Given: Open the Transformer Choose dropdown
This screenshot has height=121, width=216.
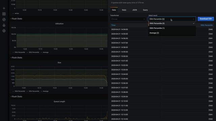Looking at the screenshot, I should (x=128, y=19).
